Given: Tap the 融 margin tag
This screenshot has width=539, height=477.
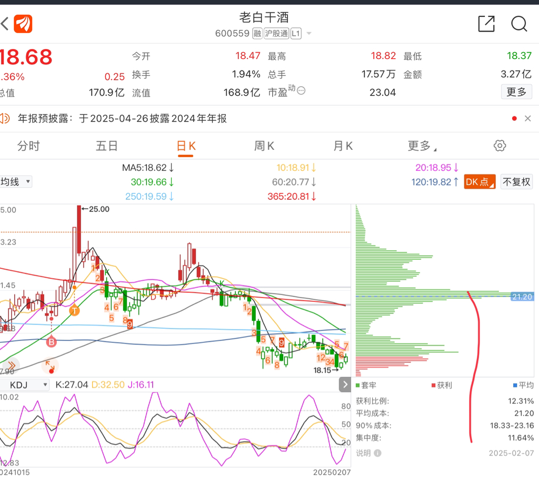Looking at the screenshot, I should click(x=257, y=33).
